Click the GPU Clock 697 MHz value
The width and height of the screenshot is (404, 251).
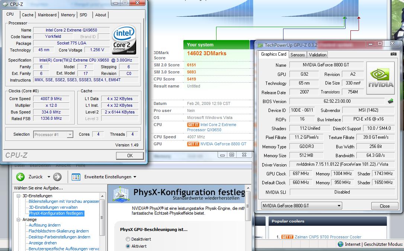301,174
